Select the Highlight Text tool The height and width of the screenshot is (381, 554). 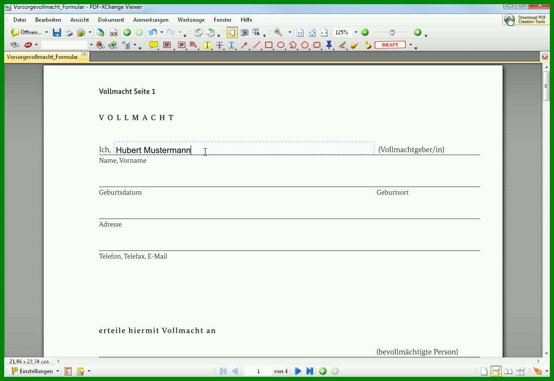[207, 45]
